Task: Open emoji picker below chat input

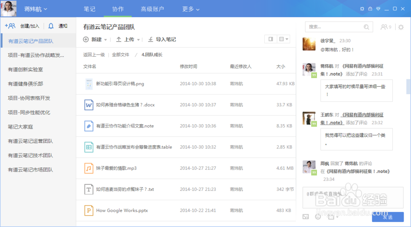Action: pos(318,217)
